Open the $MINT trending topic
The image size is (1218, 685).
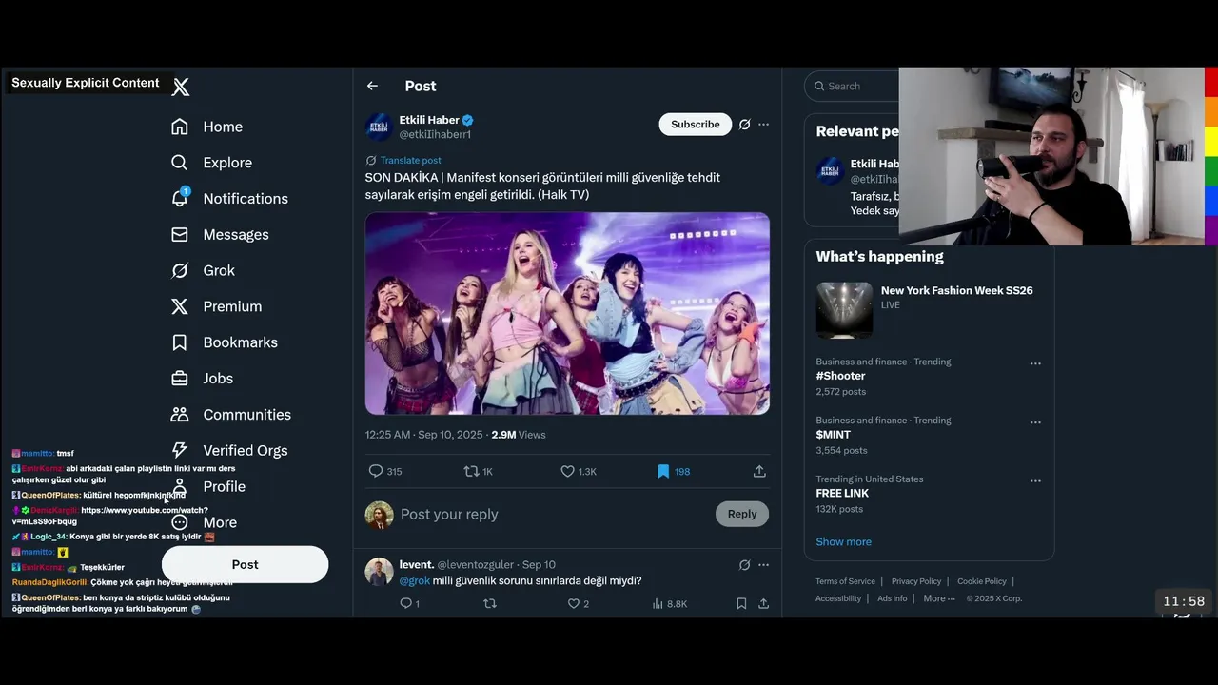pos(833,435)
